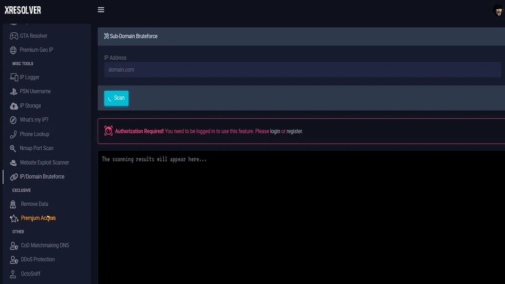
Task: Open the user avatar in top corner
Action: (498, 11)
